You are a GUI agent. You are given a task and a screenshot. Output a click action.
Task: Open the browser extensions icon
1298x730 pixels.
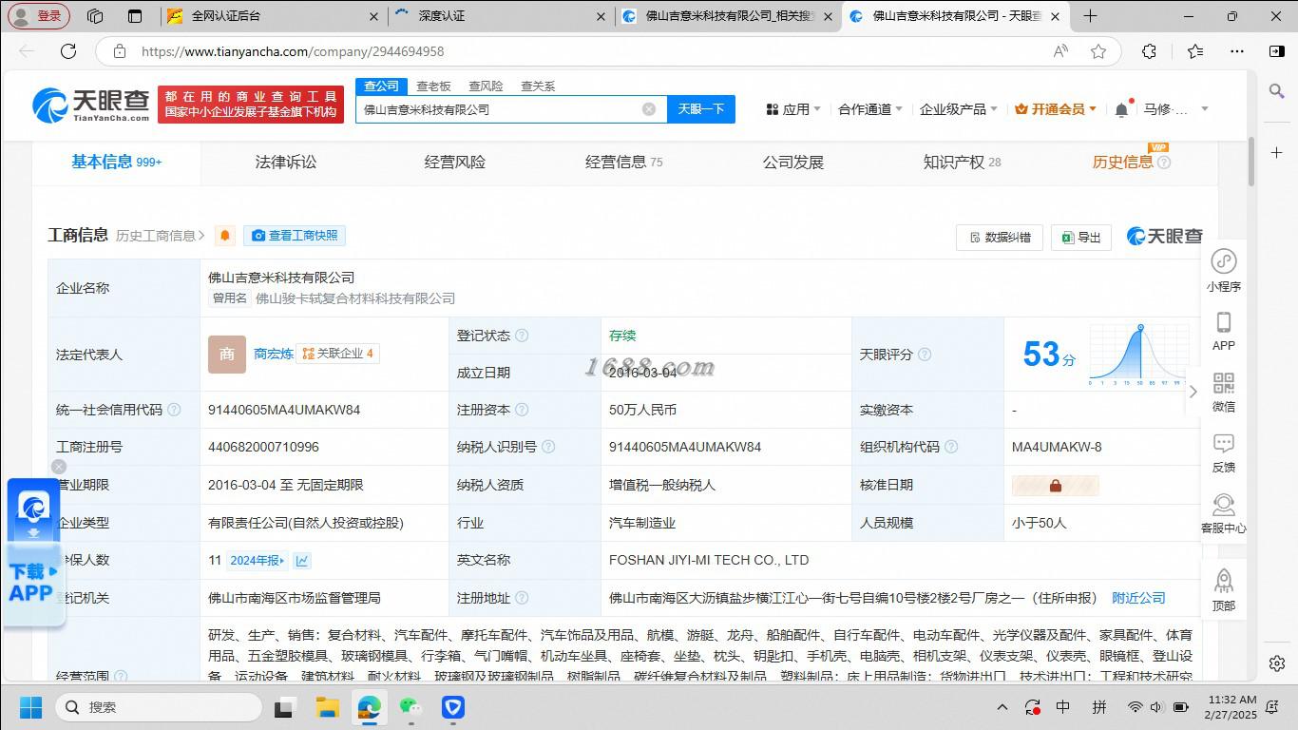[1149, 51]
